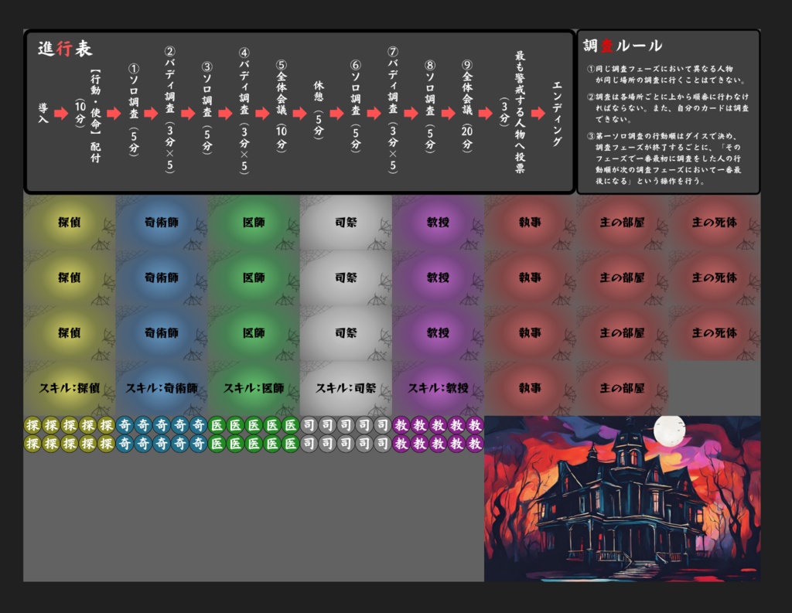Click leftmost blue 奇 token in lower row
Viewport: 792px width, 613px height.
coord(125,444)
